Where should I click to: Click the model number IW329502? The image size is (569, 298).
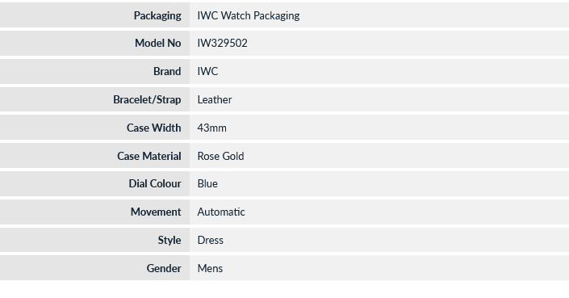pyautogui.click(x=223, y=43)
